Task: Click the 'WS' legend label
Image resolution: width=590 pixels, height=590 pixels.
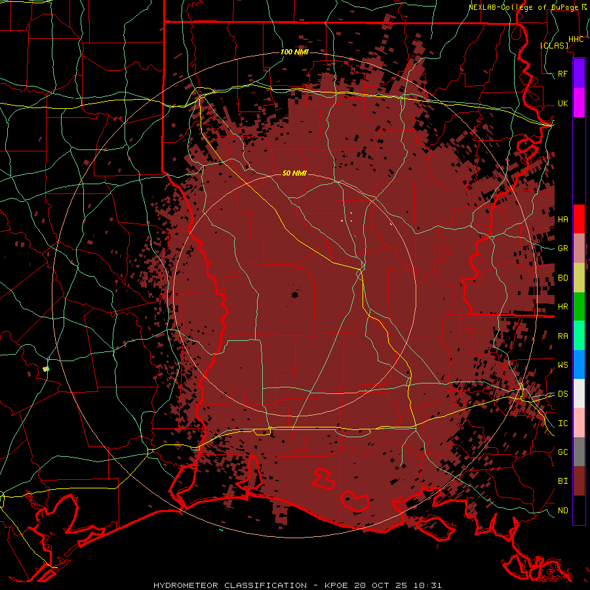Action: point(562,365)
